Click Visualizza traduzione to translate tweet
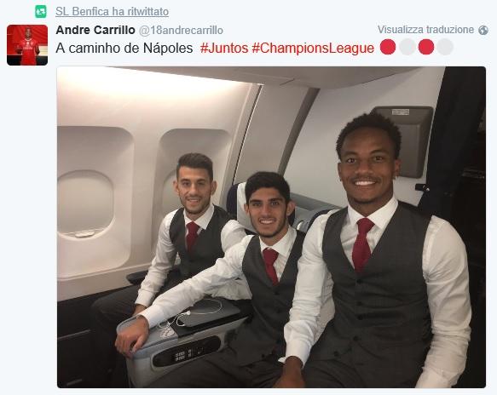Screen dimensions: 497x395 click(x=425, y=30)
